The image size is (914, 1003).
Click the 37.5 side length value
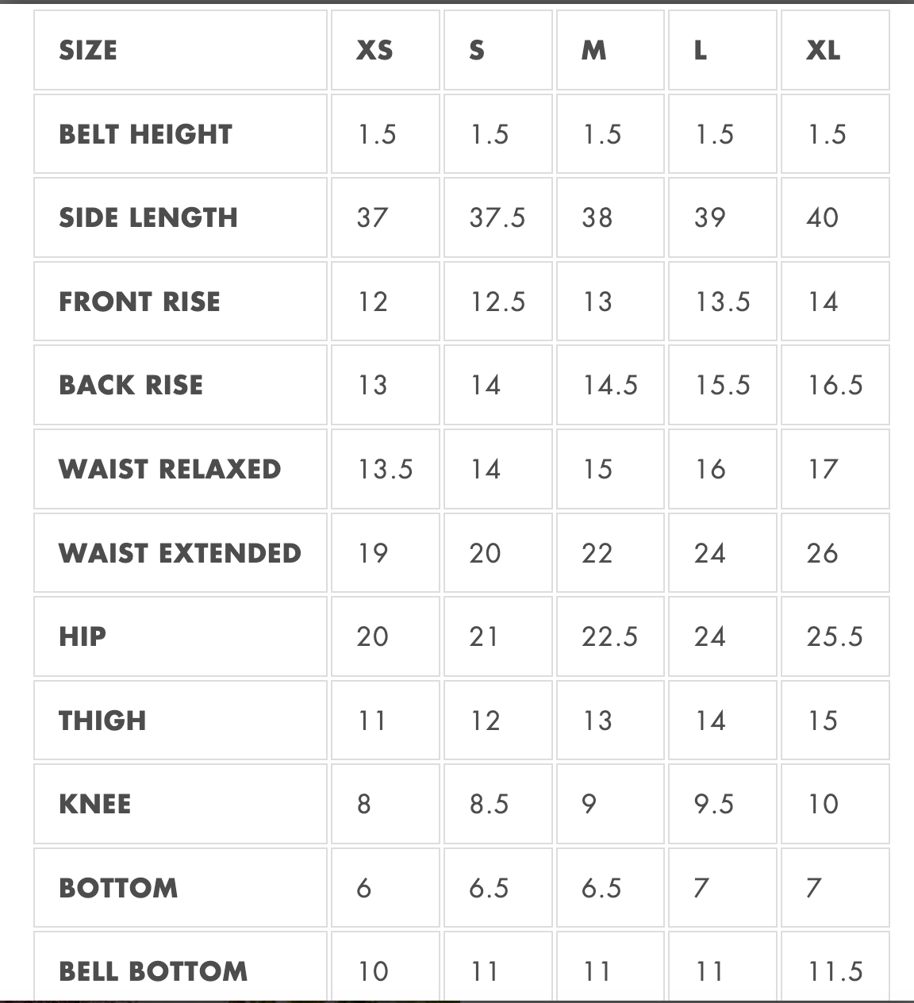[x=497, y=217]
